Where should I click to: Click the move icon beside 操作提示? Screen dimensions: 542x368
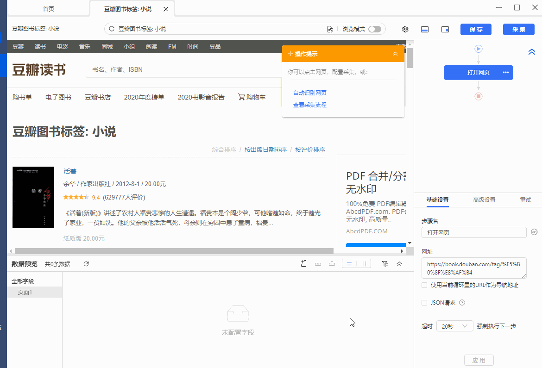(290, 54)
